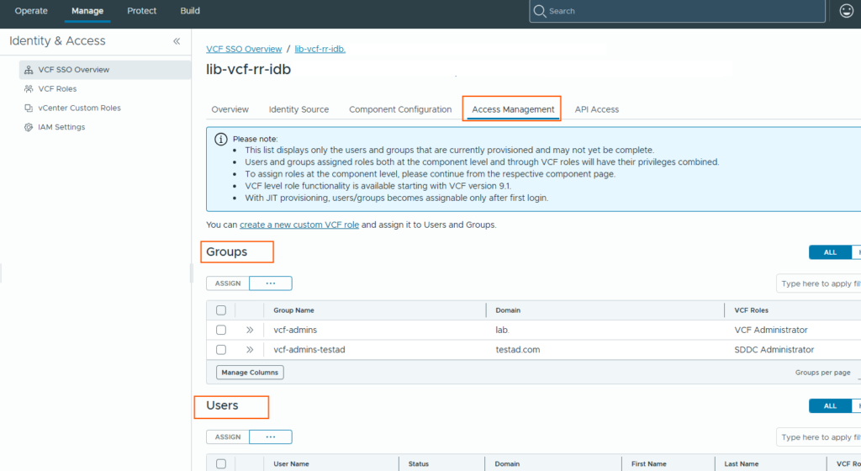Toggle ALL filter in Groups section
The height and width of the screenshot is (471, 861).
click(830, 252)
